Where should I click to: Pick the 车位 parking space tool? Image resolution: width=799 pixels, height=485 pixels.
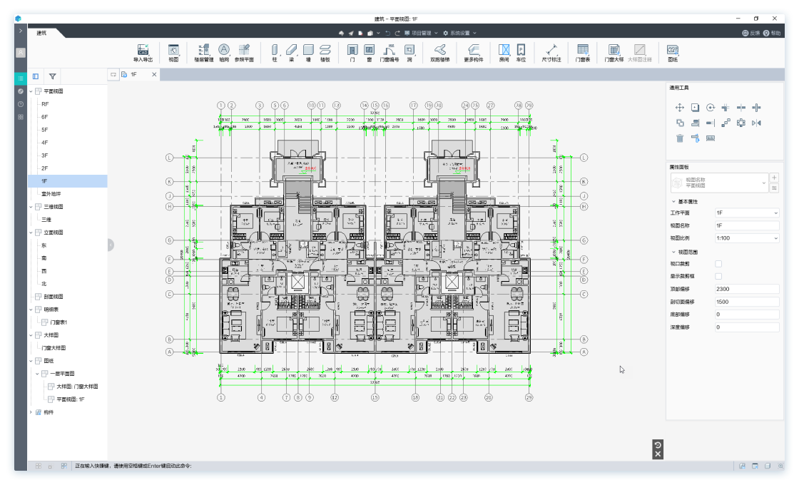pyautogui.click(x=521, y=53)
